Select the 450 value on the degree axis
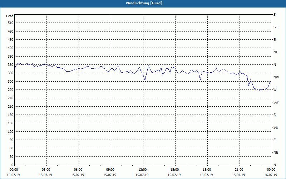This screenshot has height=179, width=286. click(10, 40)
